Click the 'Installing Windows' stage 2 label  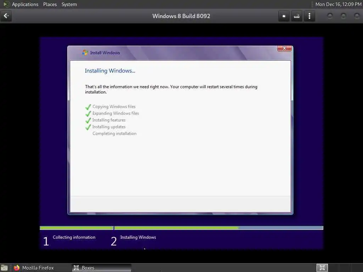[x=138, y=237]
